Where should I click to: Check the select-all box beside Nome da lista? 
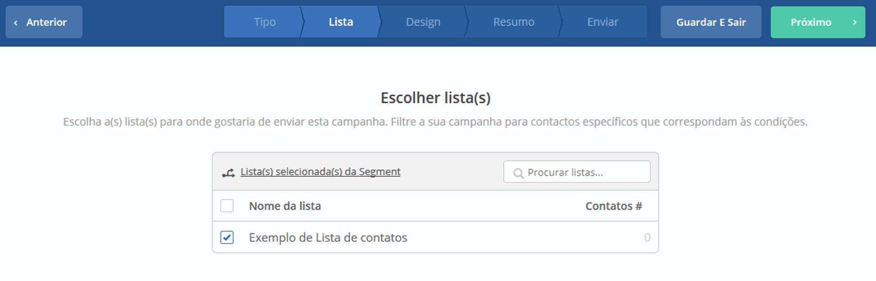227,206
